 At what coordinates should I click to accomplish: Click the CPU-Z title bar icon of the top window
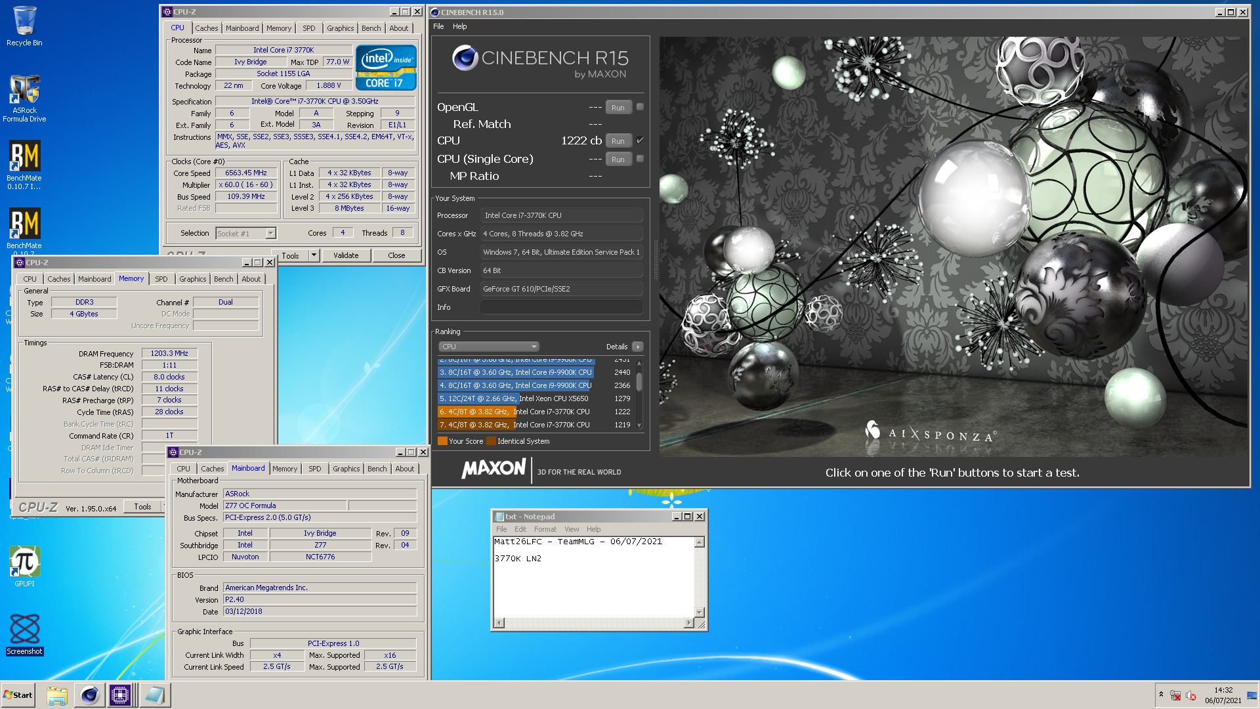point(167,12)
